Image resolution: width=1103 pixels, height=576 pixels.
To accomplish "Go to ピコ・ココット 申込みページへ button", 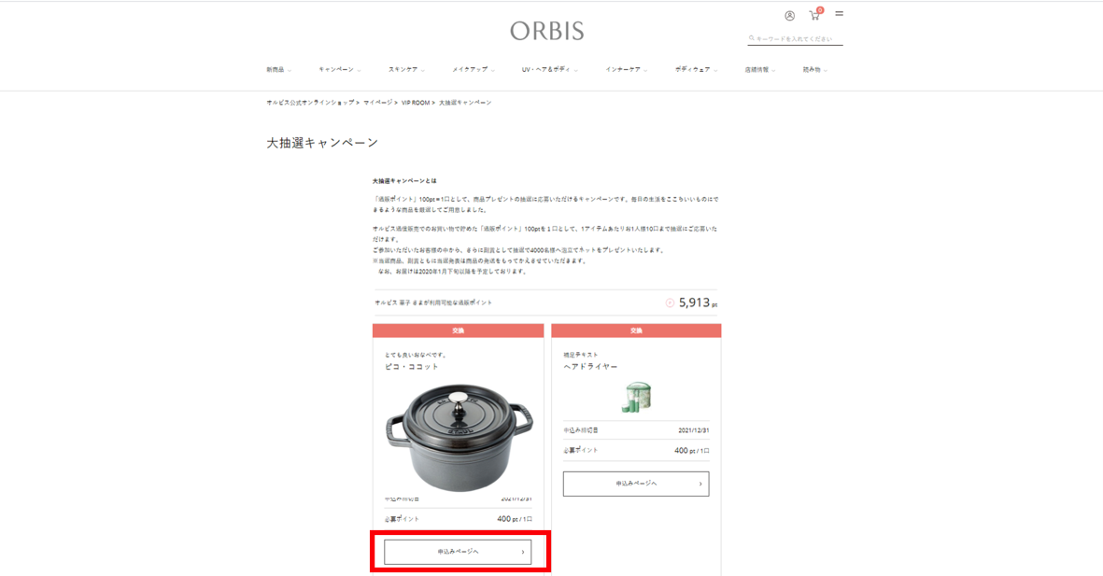I will 458,552.
